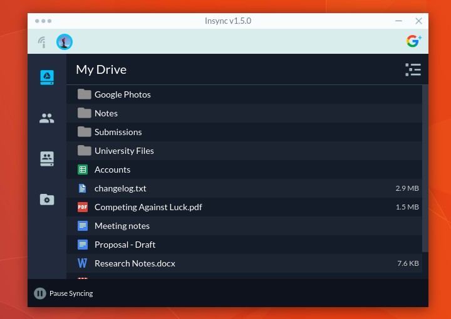Click the pause syncing circle icon
451x319 pixels.
coord(40,293)
